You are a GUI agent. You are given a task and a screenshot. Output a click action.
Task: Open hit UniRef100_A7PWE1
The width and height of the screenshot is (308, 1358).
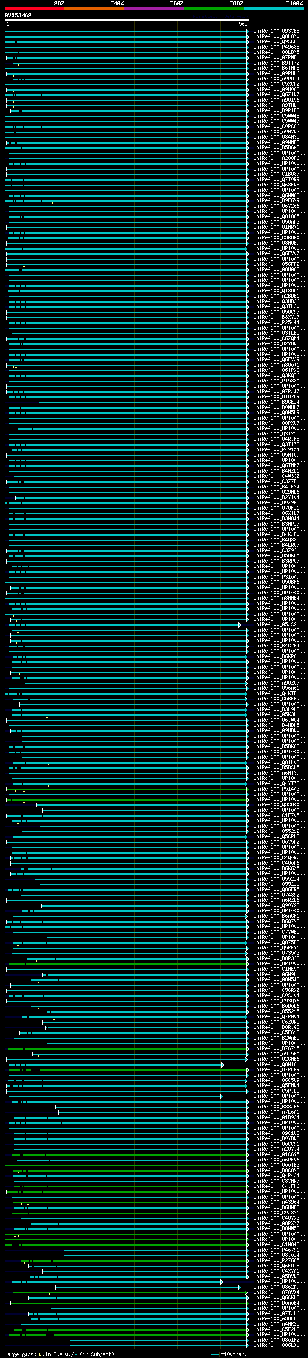pos(276,57)
